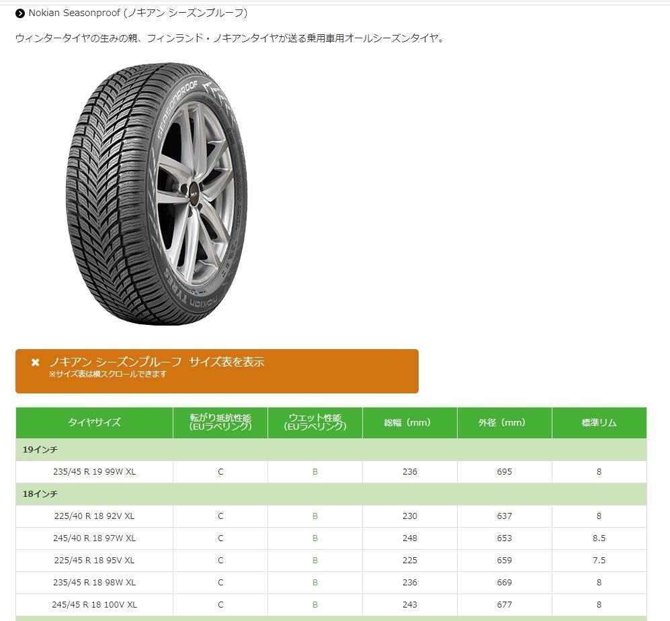Click the タイヤサイズ column header
Image resolution: width=670 pixels, height=621 pixels.
[x=95, y=422]
